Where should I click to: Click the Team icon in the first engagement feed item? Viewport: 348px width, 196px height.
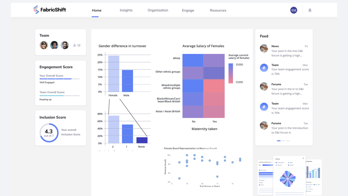tap(263, 67)
